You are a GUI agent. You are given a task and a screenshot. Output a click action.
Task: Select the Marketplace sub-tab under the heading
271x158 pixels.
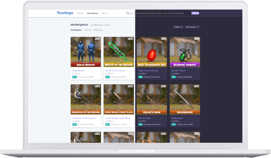[76, 30]
